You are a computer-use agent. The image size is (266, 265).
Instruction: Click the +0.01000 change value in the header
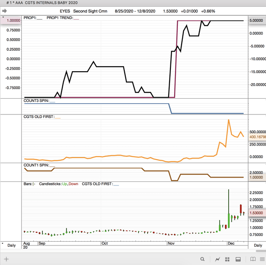click(x=189, y=11)
